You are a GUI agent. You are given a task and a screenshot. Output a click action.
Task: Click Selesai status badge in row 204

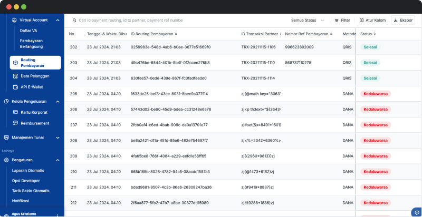click(370, 78)
